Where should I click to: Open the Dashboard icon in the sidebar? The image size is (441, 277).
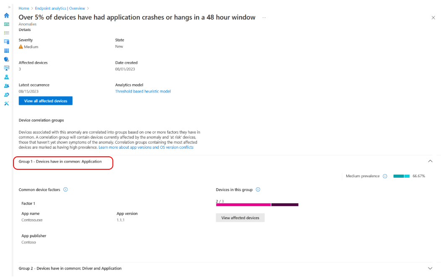point(6,24)
